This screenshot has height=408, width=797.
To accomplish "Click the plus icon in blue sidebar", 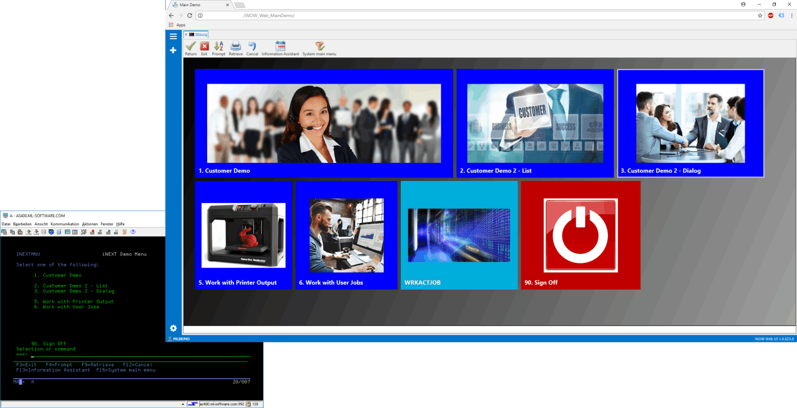I will (x=174, y=50).
